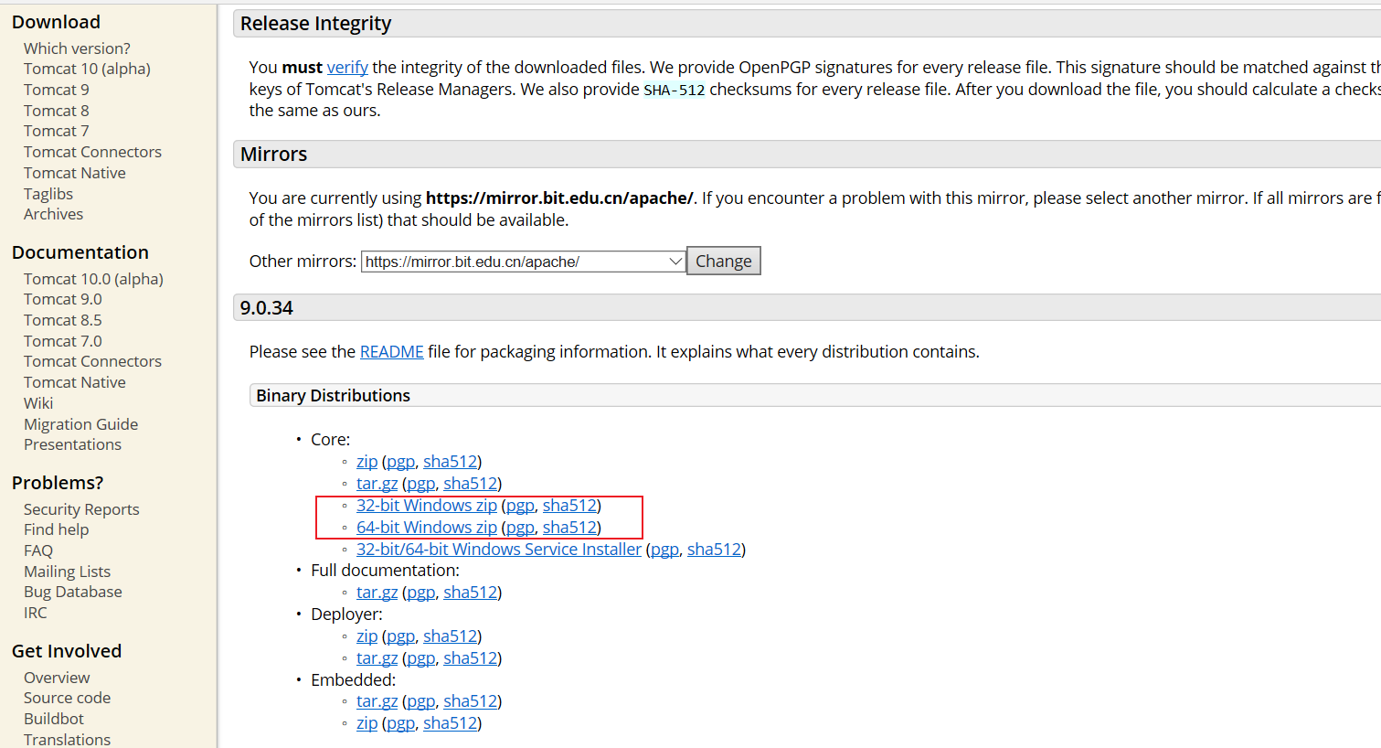Open sha512 for Deployer zip
Viewport: 1381px width, 748px height.
click(450, 636)
